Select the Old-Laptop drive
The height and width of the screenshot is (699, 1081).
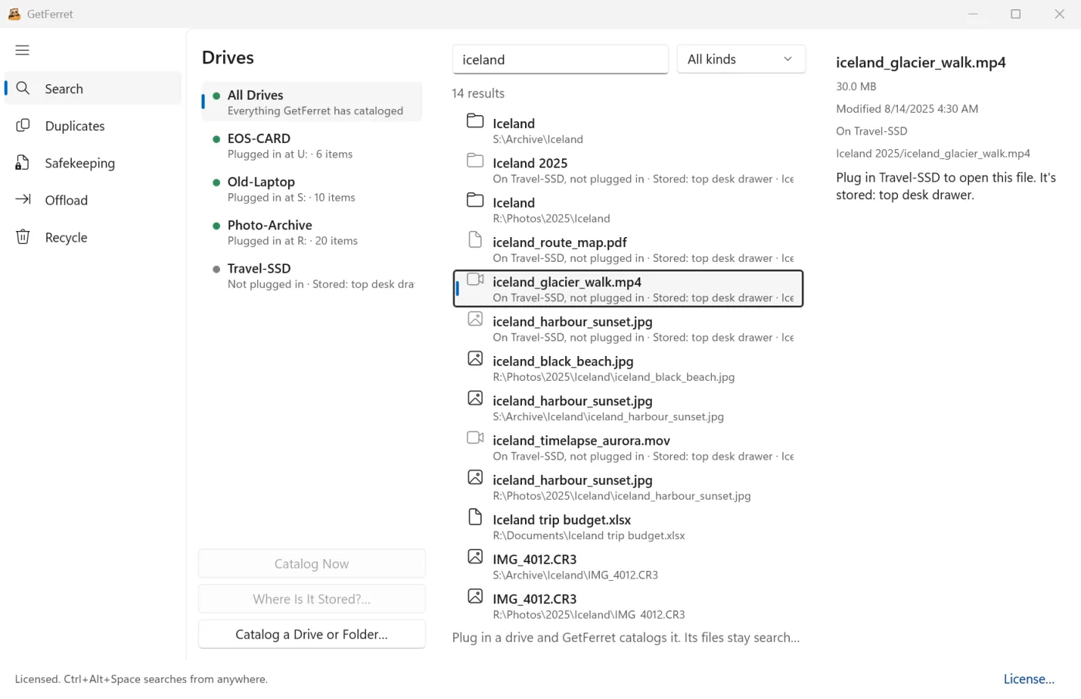[312, 189]
